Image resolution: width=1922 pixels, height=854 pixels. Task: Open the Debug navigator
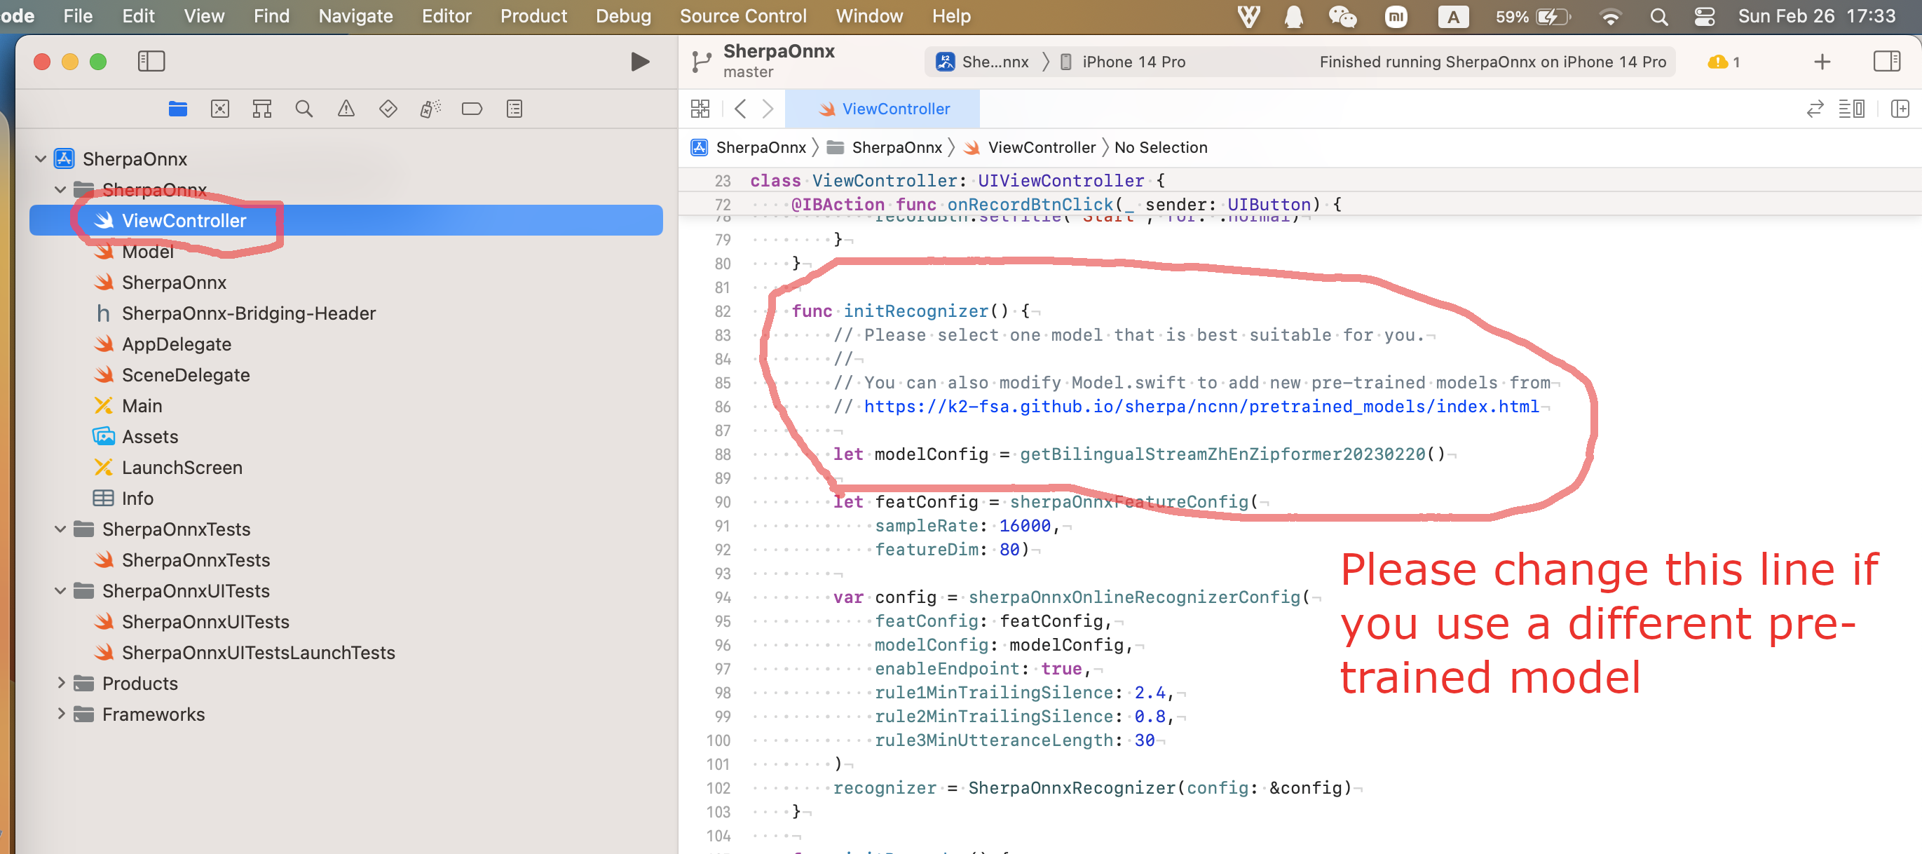(430, 109)
